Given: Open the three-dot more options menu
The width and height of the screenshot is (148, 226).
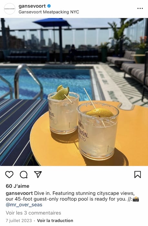Looking at the screenshot, I should pos(140,8).
